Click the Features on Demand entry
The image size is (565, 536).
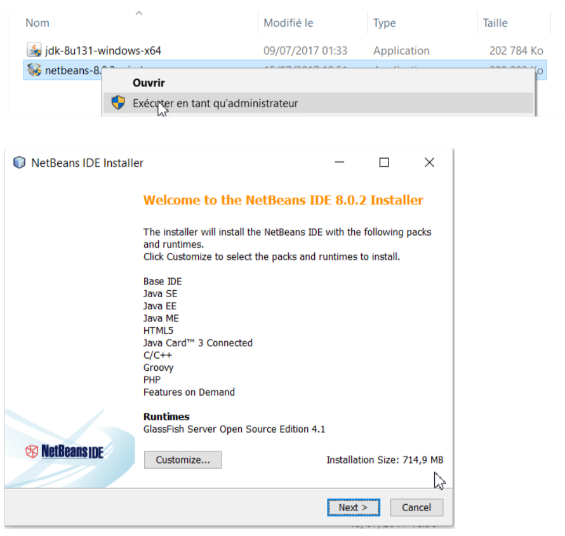click(x=189, y=392)
